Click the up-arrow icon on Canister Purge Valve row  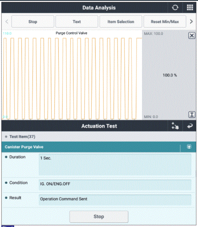click(x=189, y=147)
